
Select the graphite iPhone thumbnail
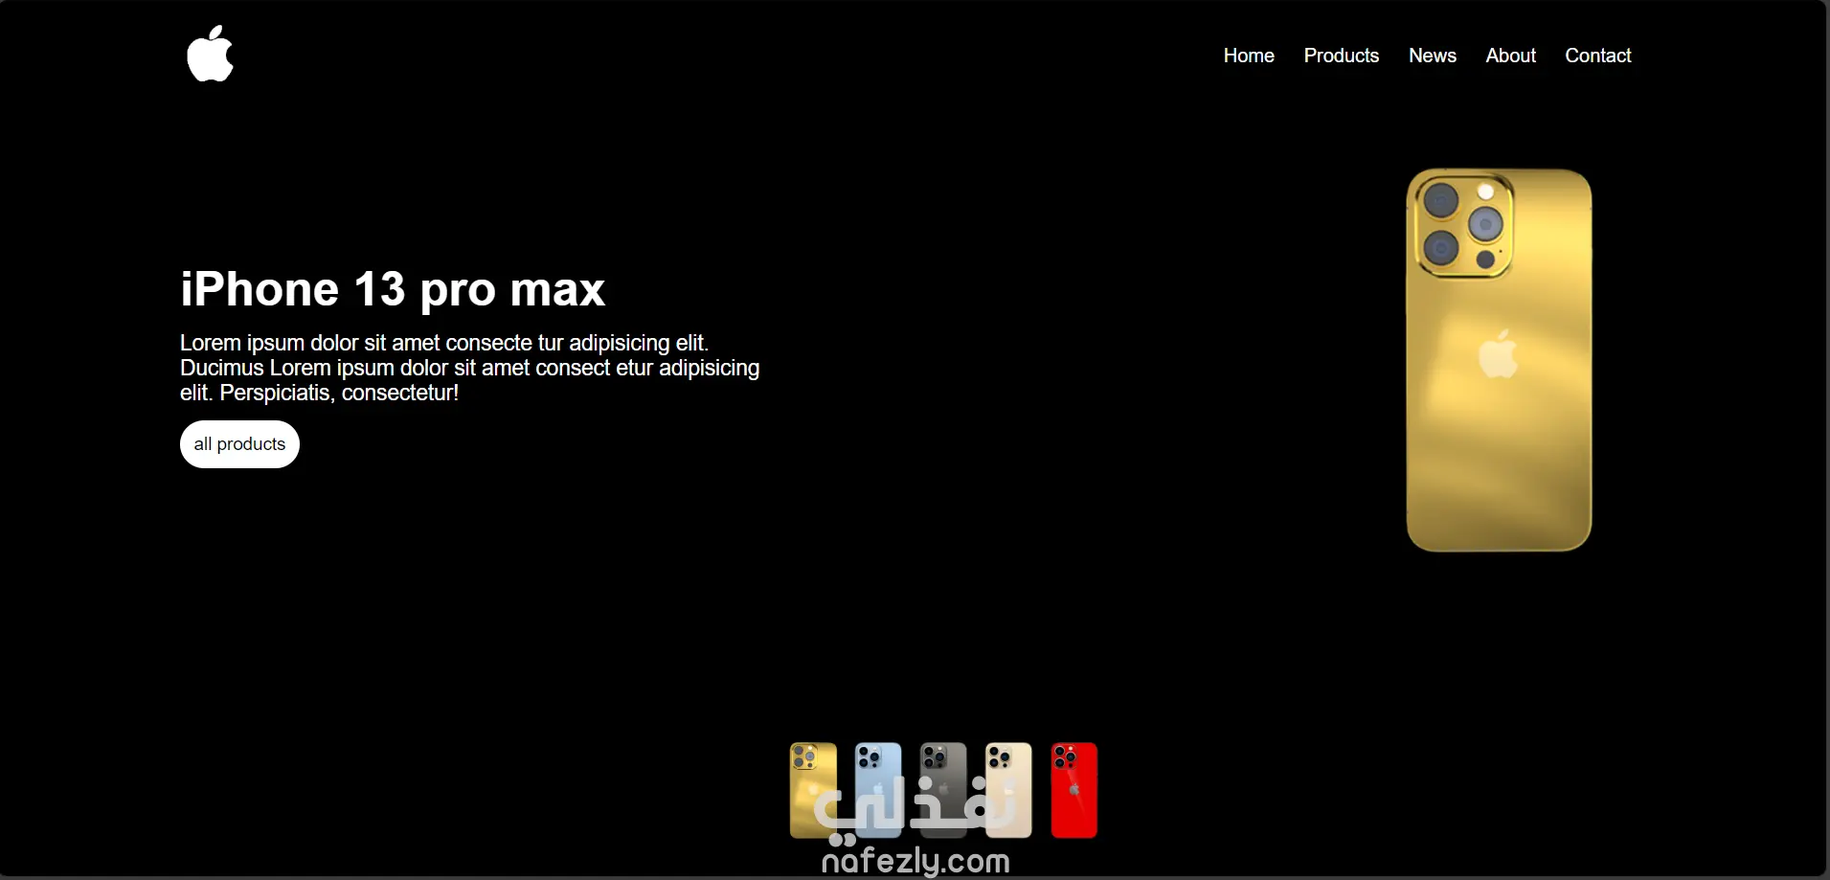tap(943, 790)
